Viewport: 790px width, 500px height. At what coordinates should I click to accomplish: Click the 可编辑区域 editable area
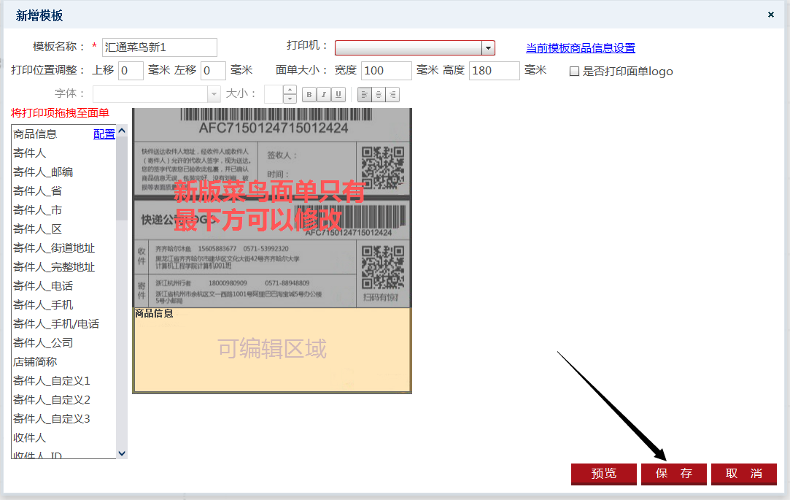[x=272, y=350]
